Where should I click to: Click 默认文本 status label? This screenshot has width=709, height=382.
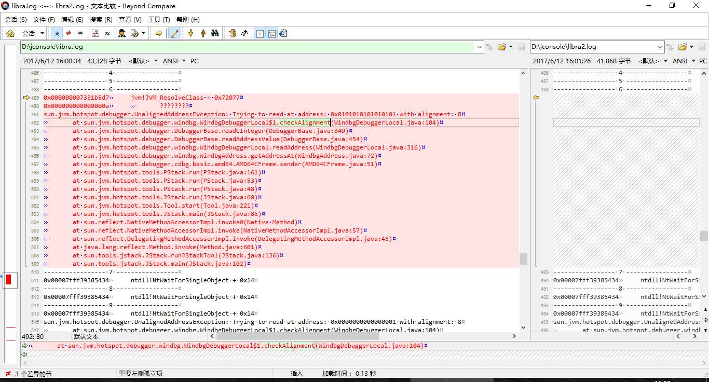pos(86,336)
